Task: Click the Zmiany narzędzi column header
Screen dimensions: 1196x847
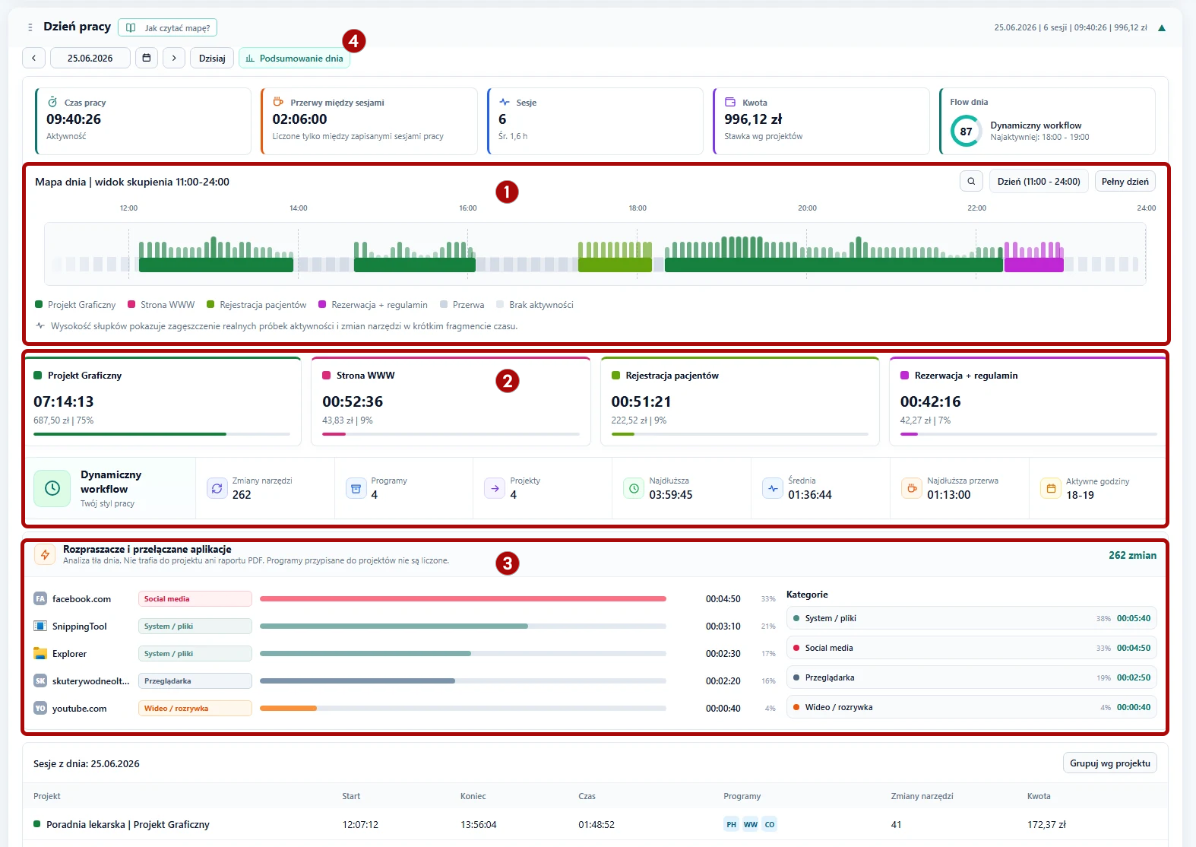Action: [922, 796]
